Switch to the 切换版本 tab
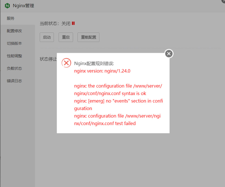Screen dimensions: 225x187 point(18,43)
